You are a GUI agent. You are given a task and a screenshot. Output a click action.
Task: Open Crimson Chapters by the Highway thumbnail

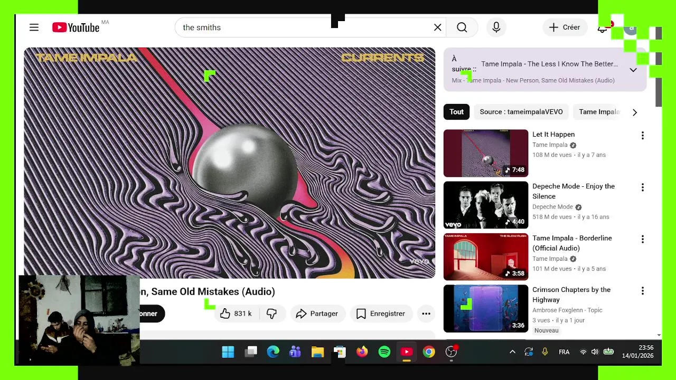pos(486,308)
